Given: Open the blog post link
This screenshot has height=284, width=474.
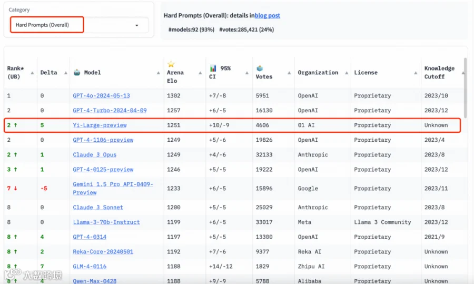Looking at the screenshot, I should click(x=267, y=15).
